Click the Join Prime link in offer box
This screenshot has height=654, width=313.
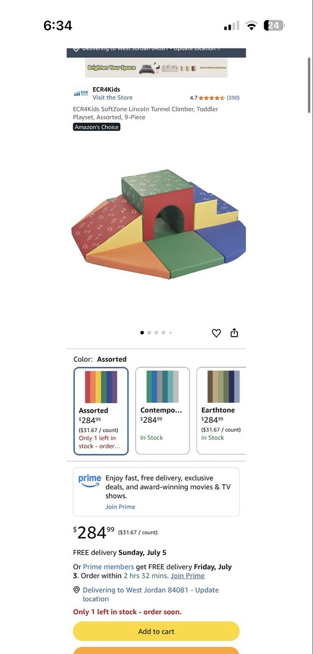120,507
